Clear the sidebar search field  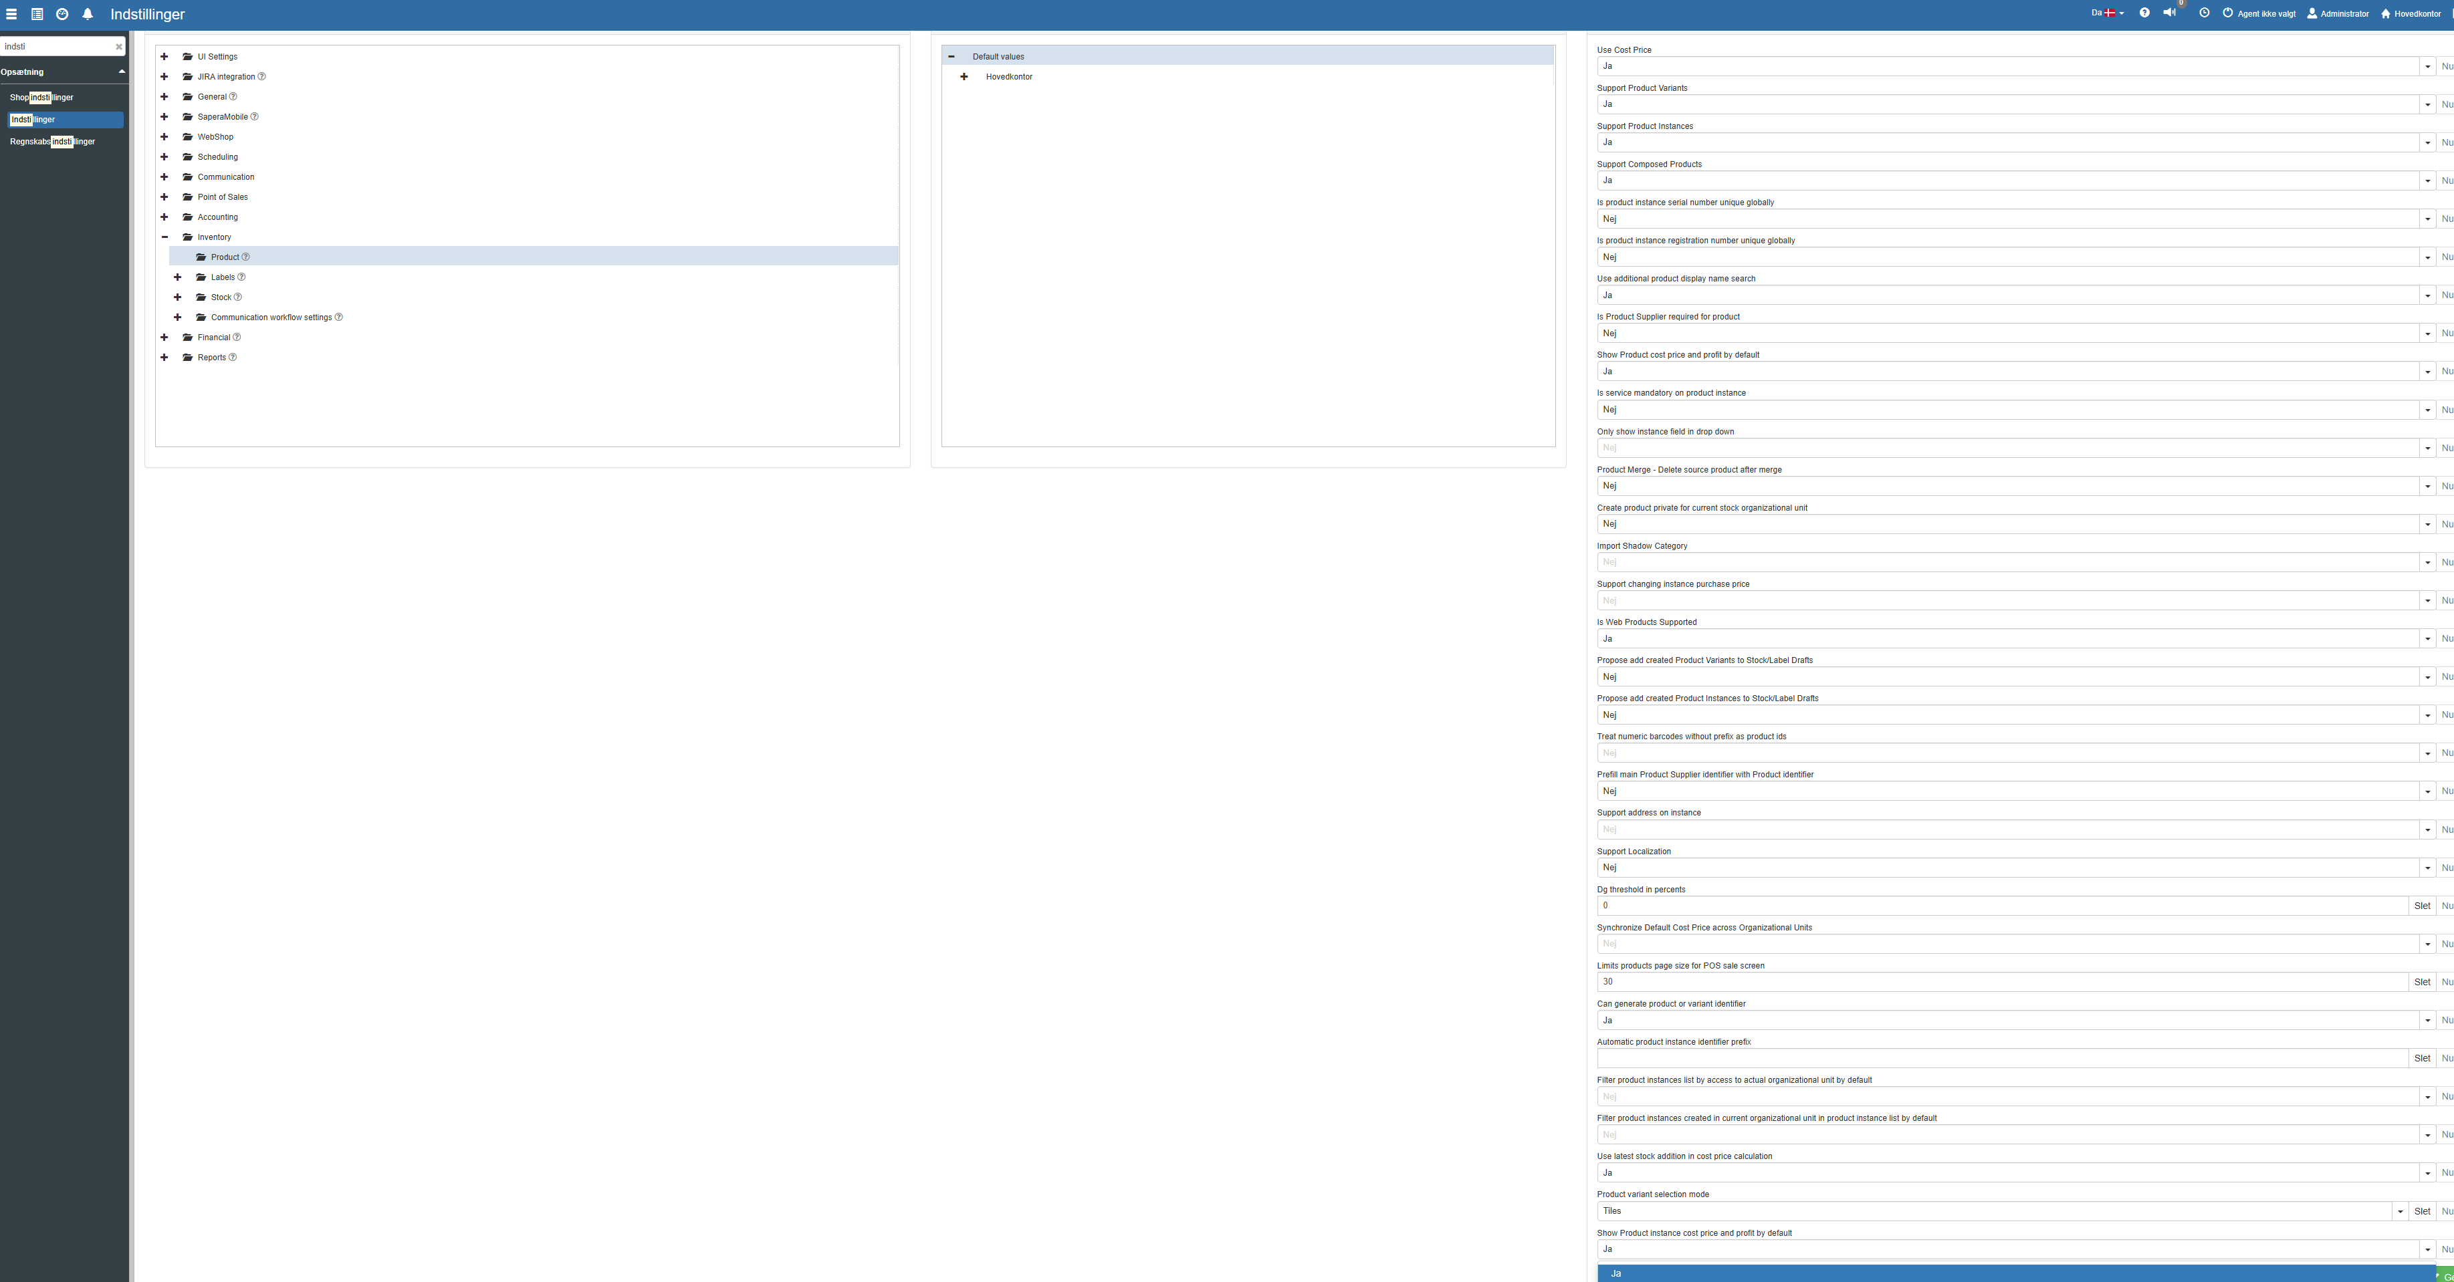[119, 47]
